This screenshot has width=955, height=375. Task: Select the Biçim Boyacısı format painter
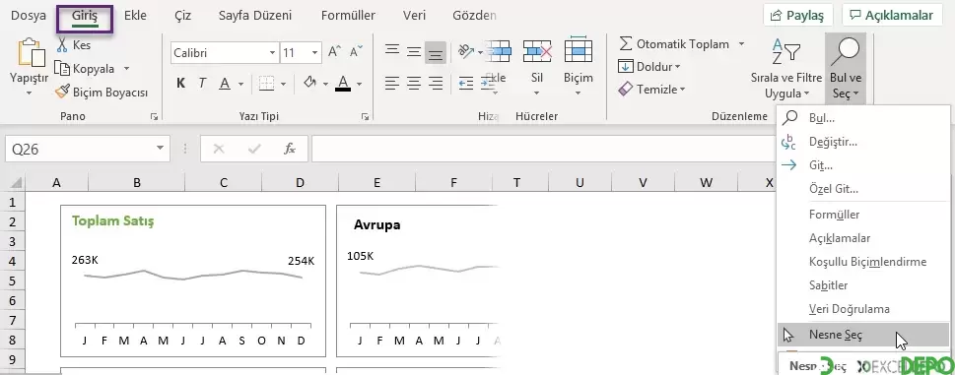[102, 92]
